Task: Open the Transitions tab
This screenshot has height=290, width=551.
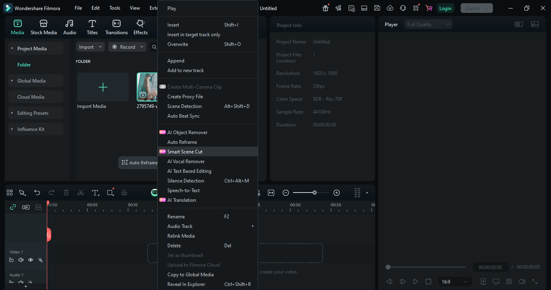Action: (x=117, y=27)
